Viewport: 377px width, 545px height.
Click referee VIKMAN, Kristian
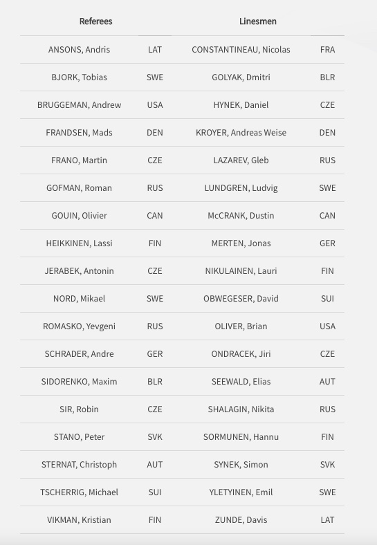(79, 519)
